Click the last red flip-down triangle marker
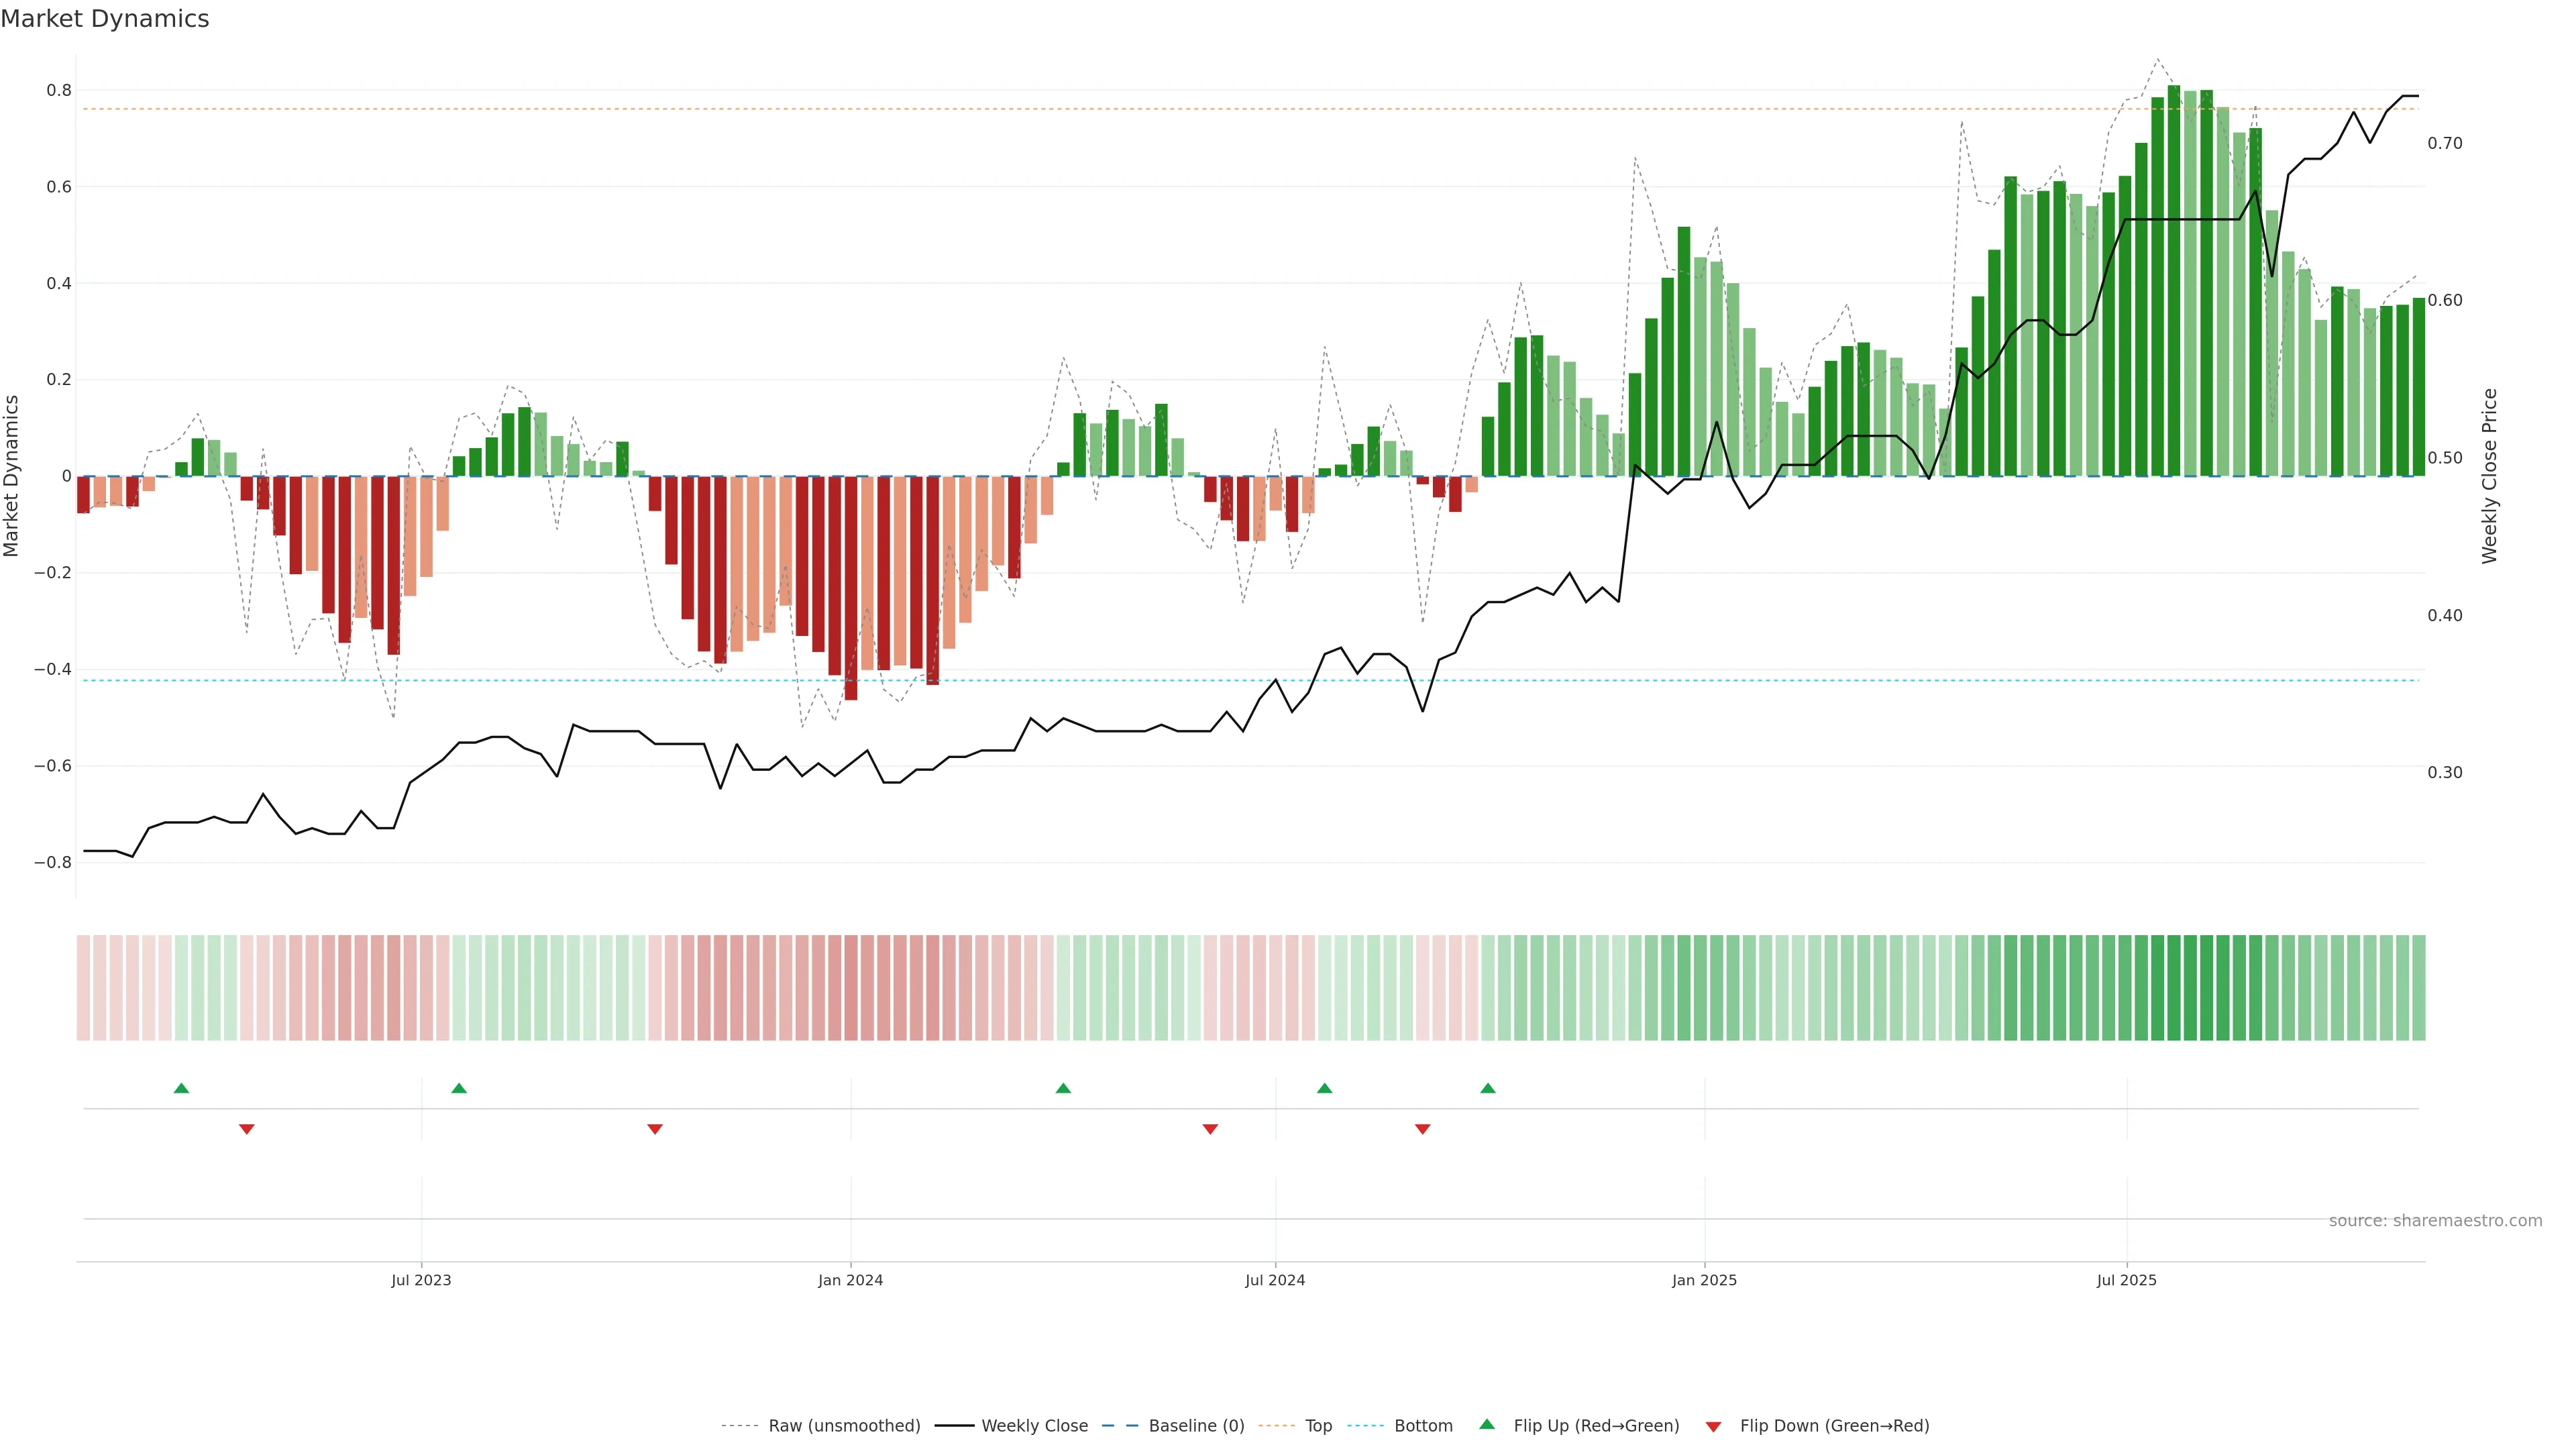 pos(1423,1129)
